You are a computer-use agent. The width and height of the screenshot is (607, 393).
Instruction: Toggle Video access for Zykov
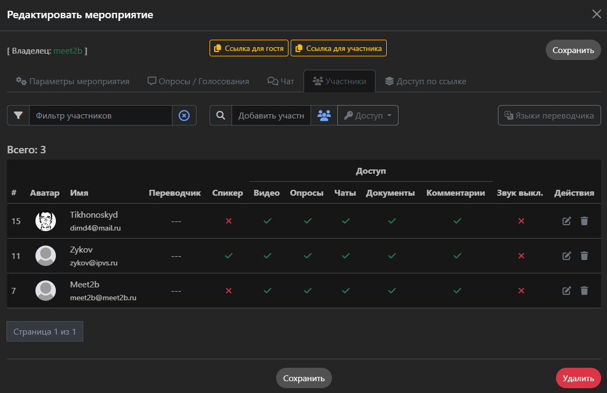pos(267,256)
